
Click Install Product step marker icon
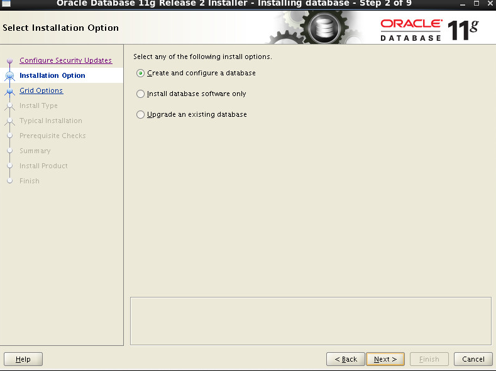point(10,166)
